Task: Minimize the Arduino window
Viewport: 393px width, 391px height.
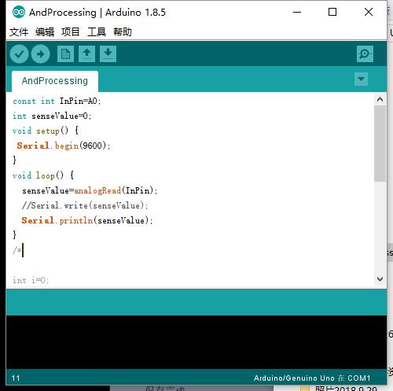Action: point(297,12)
